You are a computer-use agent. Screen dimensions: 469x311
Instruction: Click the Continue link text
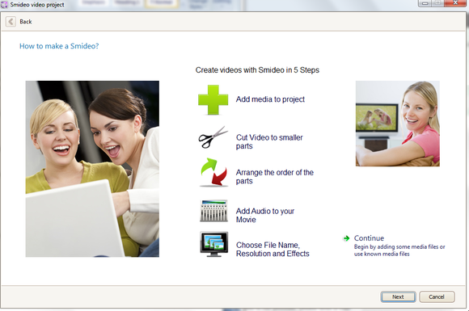pos(369,238)
